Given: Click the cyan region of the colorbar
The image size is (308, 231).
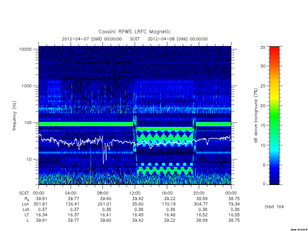Looking at the screenshot, I should pyautogui.click(x=274, y=150).
